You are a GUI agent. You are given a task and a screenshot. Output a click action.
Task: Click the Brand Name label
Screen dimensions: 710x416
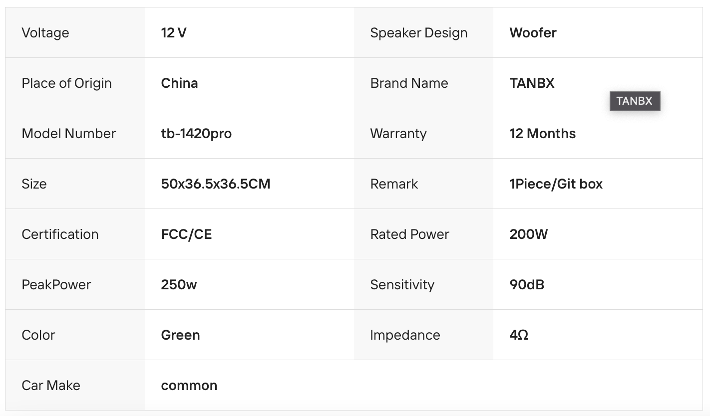point(409,83)
